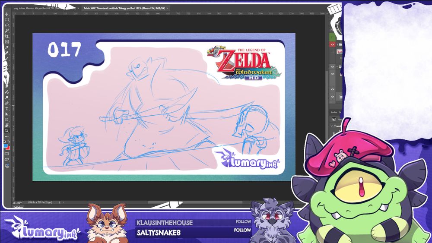Select the Ellipse shape tool

coord(6,120)
